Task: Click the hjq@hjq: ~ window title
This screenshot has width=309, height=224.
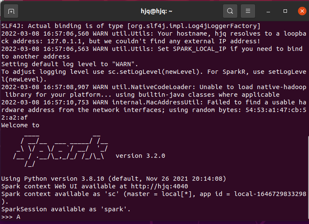Action: [156, 11]
